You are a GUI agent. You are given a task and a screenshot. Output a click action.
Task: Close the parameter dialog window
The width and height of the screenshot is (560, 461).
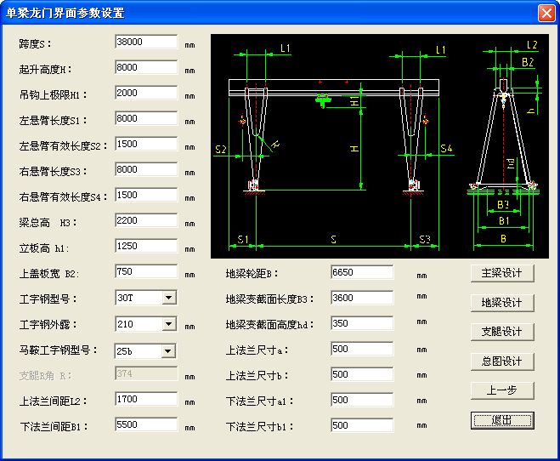(546, 13)
